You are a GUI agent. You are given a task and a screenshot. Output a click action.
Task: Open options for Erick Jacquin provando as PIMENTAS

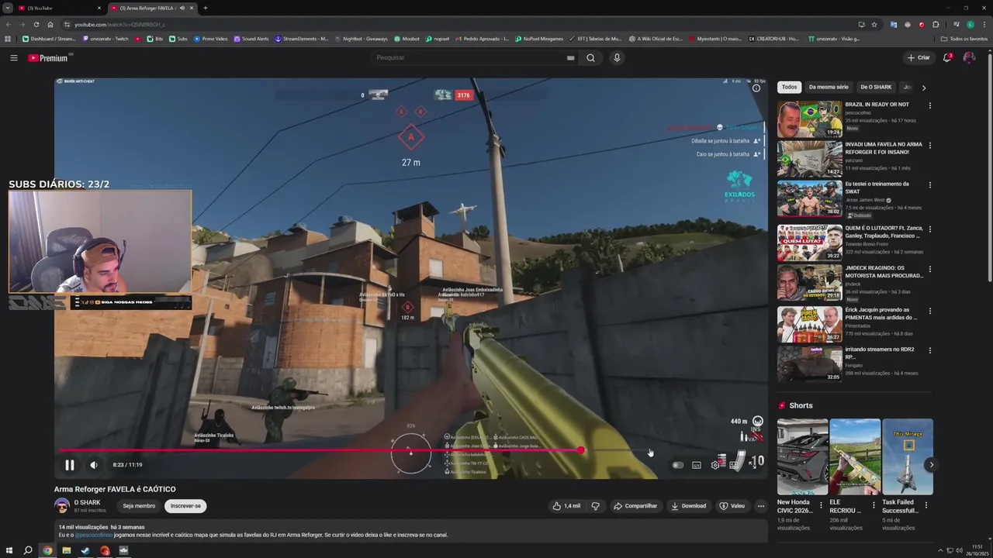click(929, 311)
